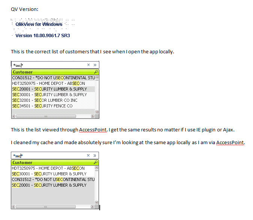
Task: Click the QlikView for Windows text
Action: tap(39, 24)
